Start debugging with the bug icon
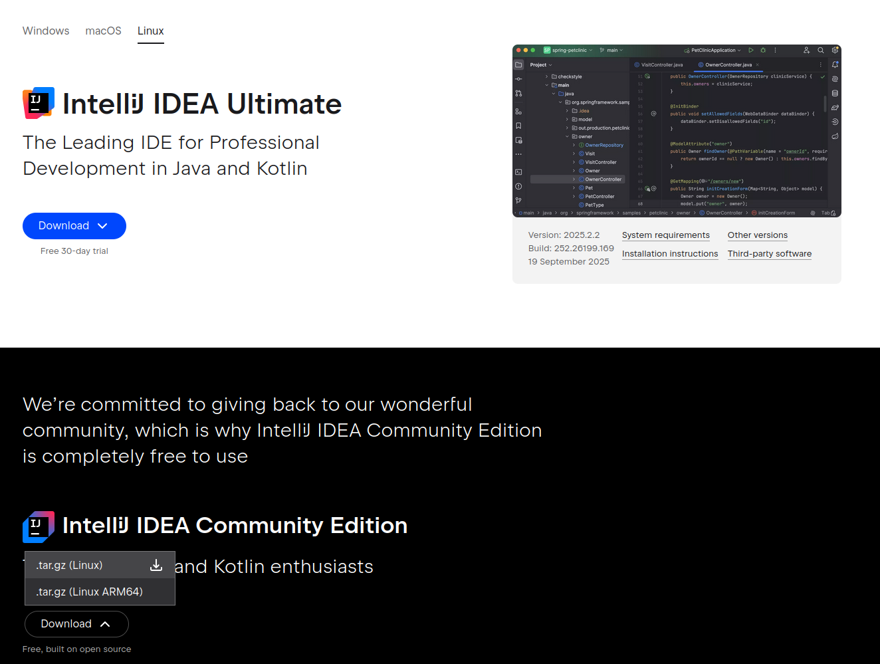The image size is (880, 664). (764, 51)
